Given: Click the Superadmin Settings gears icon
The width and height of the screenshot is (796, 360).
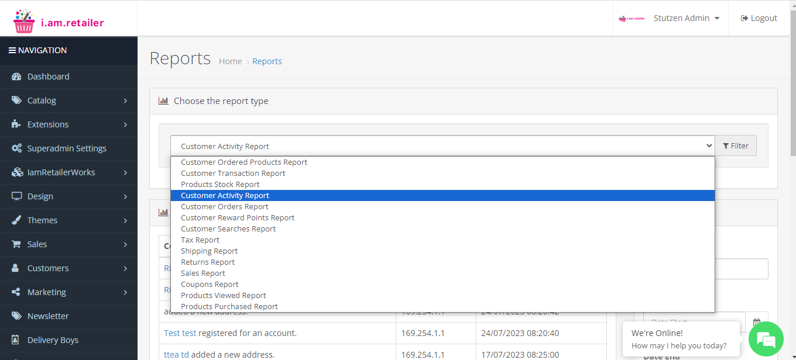Looking at the screenshot, I should click(x=16, y=148).
